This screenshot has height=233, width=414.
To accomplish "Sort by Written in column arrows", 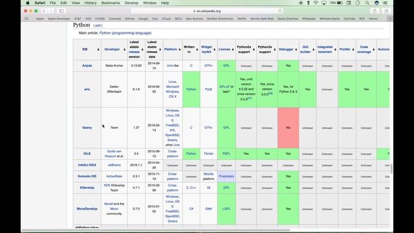I will [197, 50].
